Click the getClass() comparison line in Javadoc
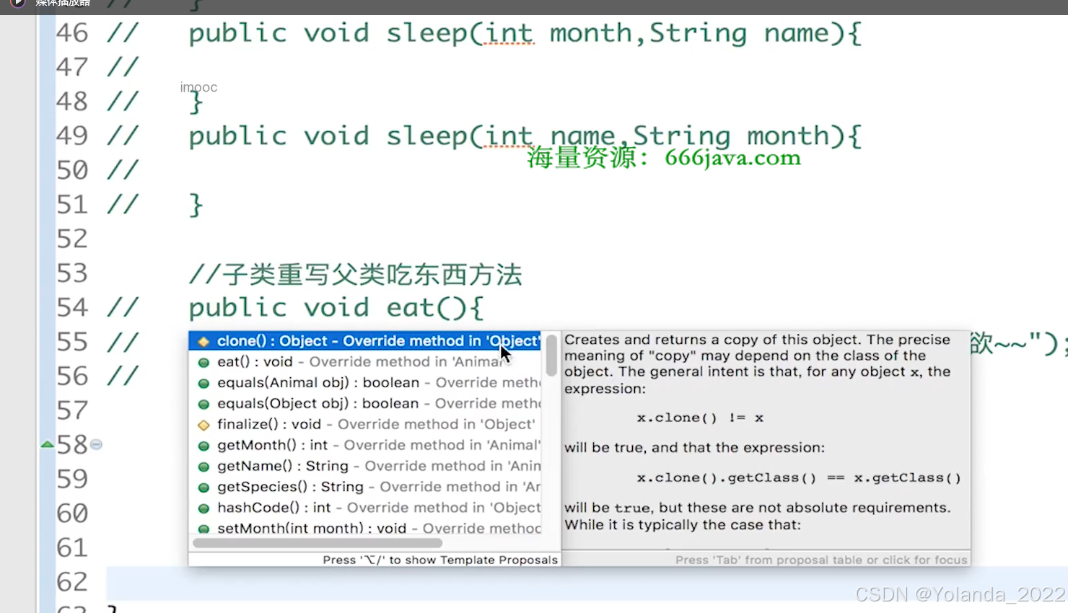This screenshot has height=613, width=1068. [x=799, y=478]
